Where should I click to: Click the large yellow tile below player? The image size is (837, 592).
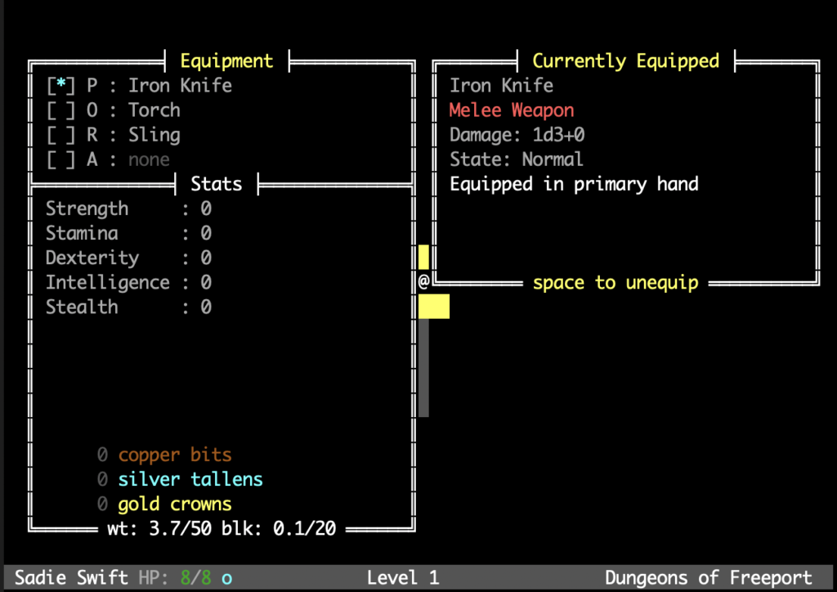(x=433, y=307)
